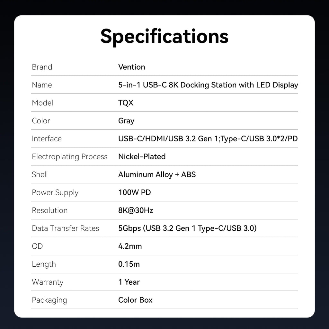The width and height of the screenshot is (329, 329).
Task: Select the TQX model value
Action: coord(126,103)
